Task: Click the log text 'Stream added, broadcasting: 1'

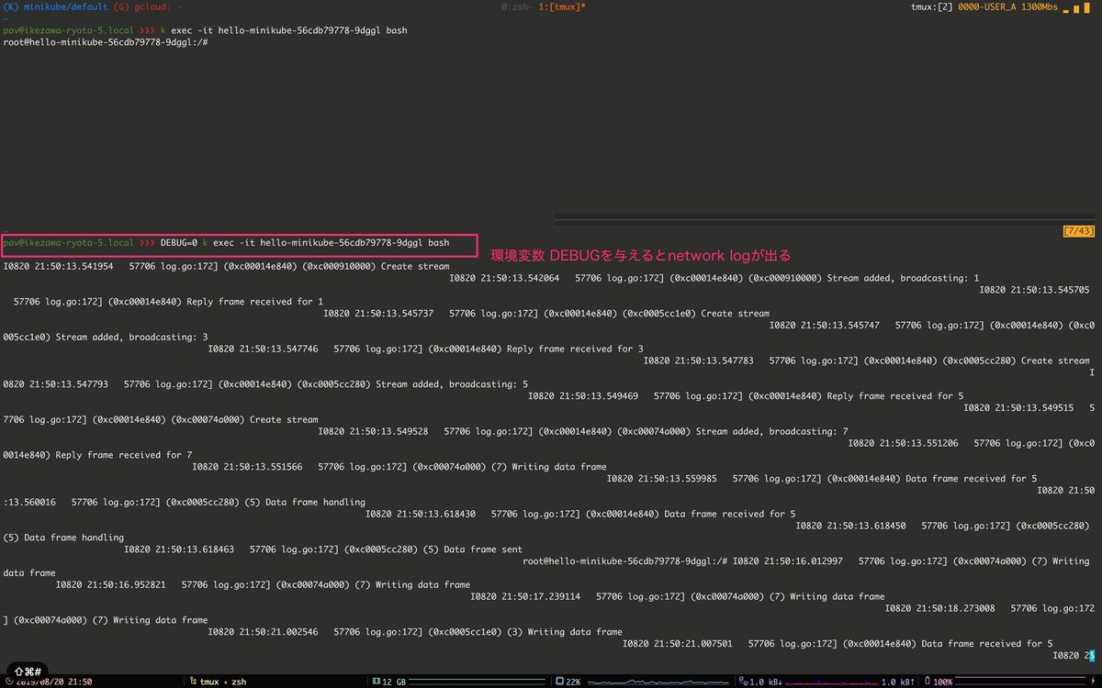Action: click(903, 278)
